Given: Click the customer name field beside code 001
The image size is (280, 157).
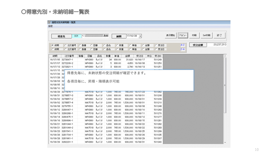Looking at the screenshot, I should [95, 36].
